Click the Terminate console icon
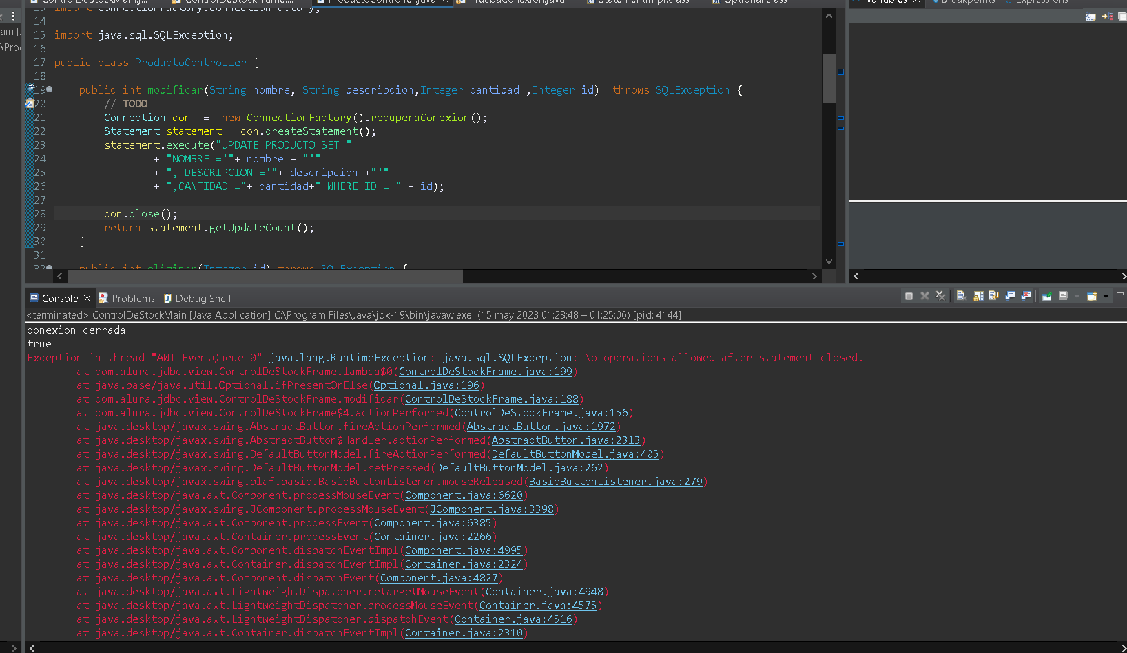Screen dimensions: 1127x653 click(909, 296)
